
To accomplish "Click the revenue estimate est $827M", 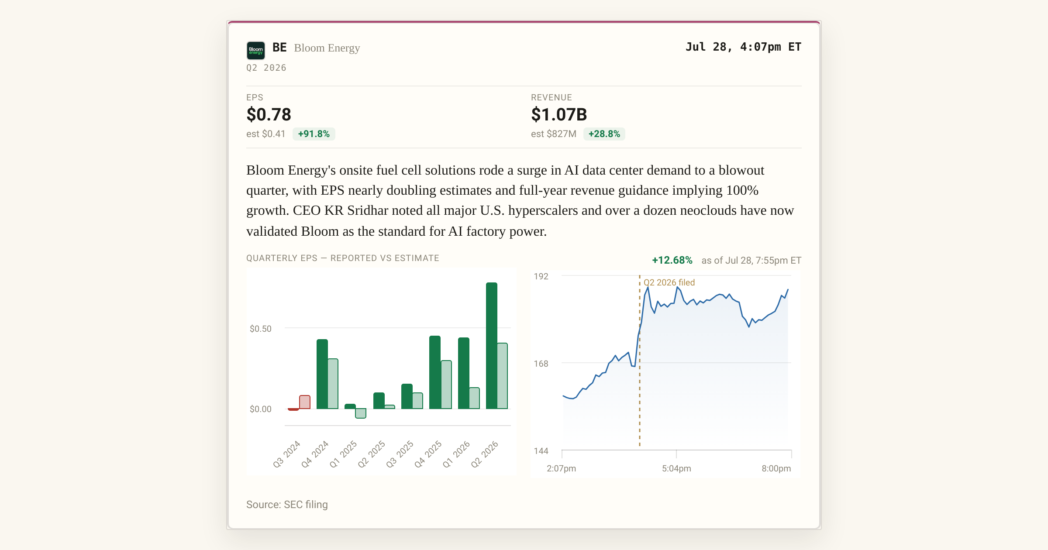I will tap(554, 134).
